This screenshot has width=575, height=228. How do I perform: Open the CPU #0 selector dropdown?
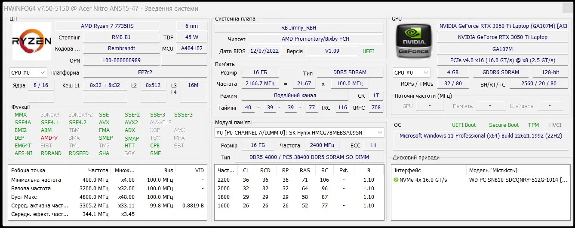click(28, 73)
